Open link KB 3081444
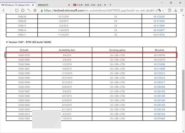This screenshot has width=185, height=133. [x=159, y=100]
